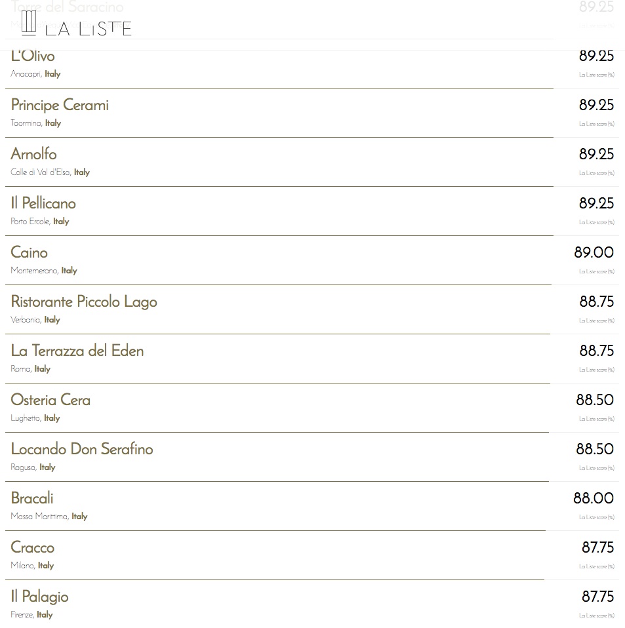Click the LA LISTE header wordmark

(x=88, y=28)
